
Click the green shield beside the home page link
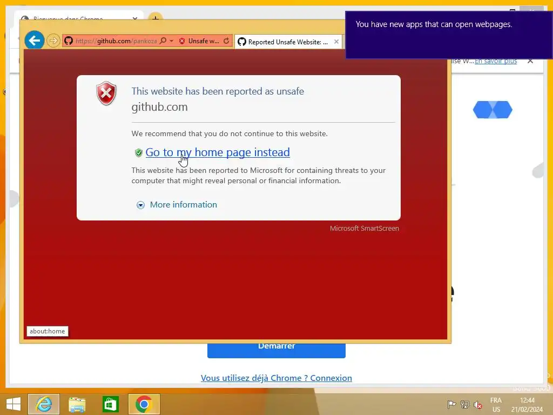[139, 152]
